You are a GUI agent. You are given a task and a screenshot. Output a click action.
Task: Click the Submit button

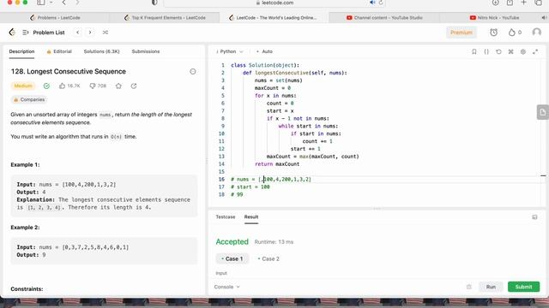523,287
